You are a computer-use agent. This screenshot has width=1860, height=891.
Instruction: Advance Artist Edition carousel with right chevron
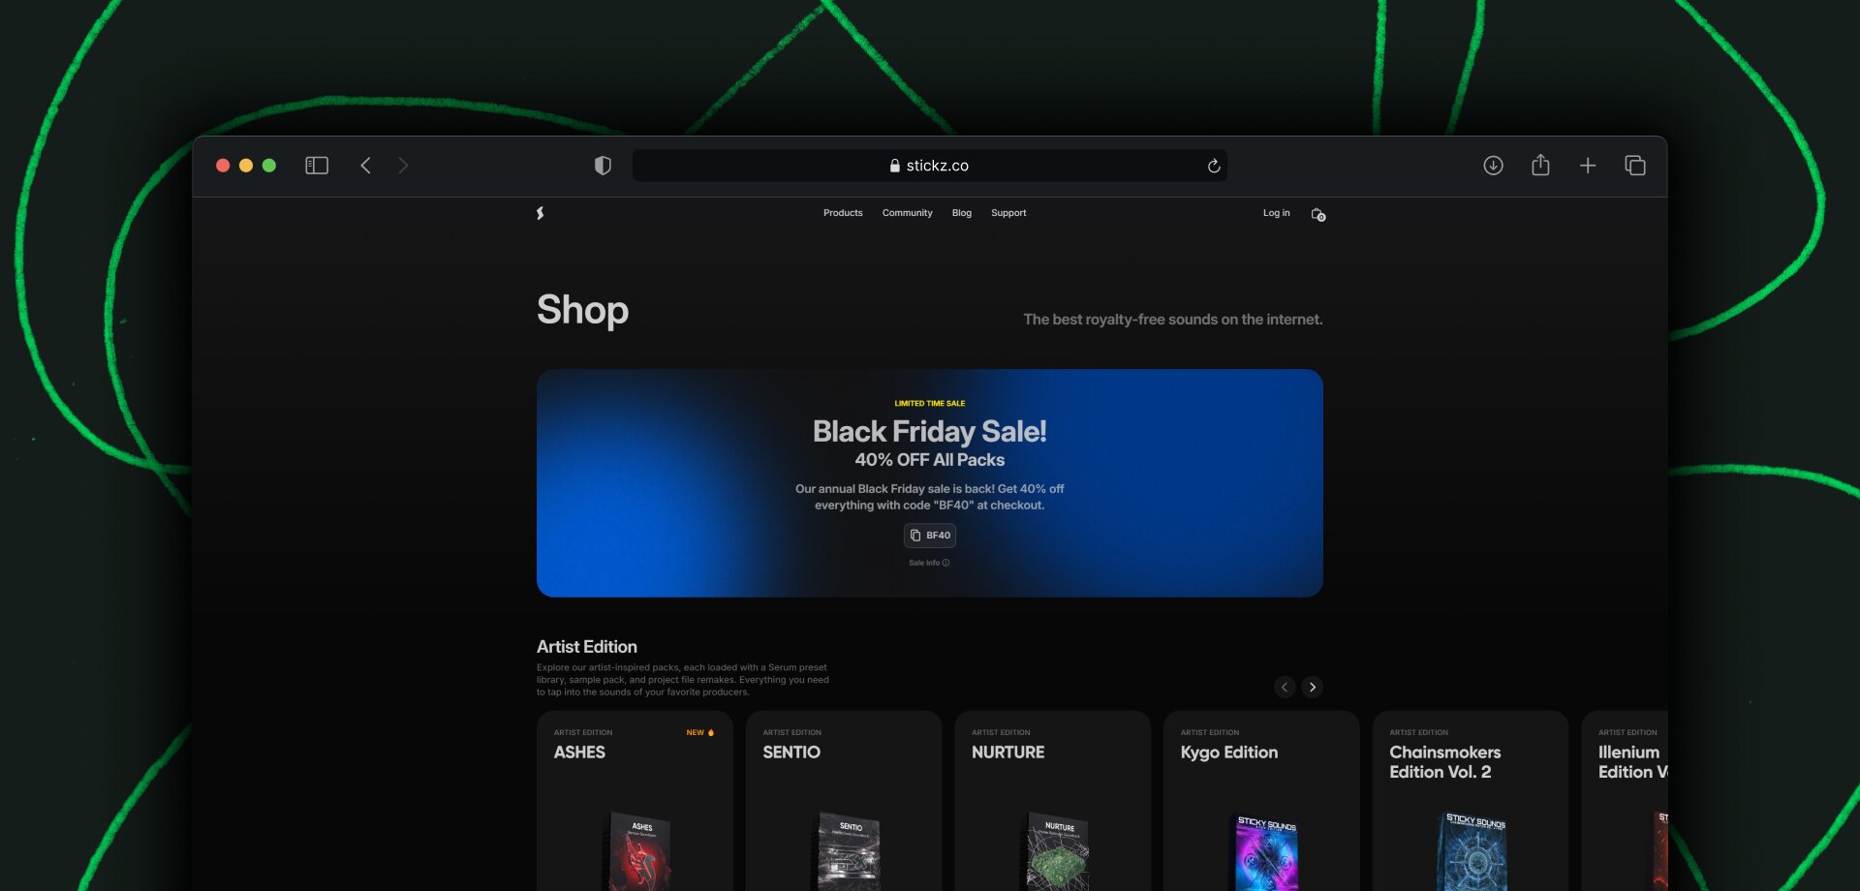pyautogui.click(x=1313, y=687)
